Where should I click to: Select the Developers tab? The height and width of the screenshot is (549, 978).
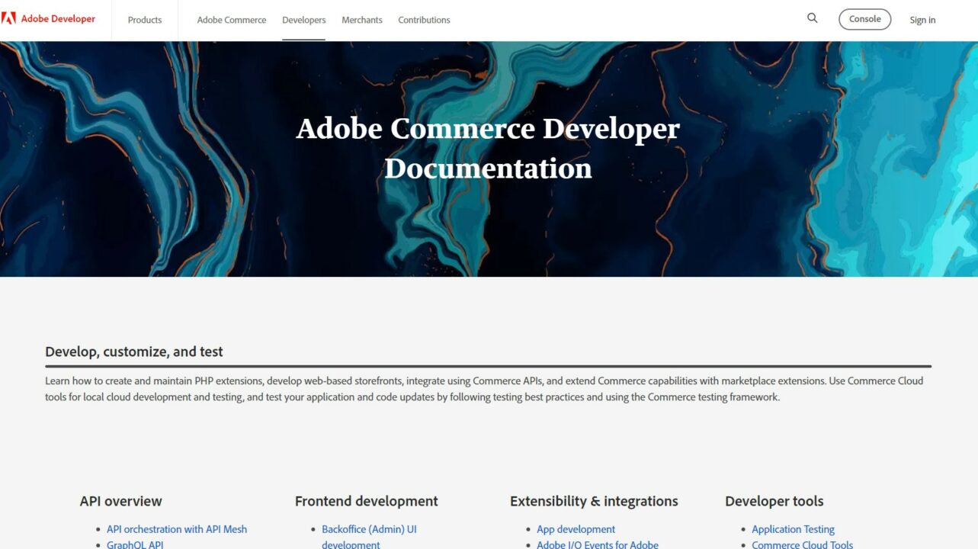tap(303, 20)
